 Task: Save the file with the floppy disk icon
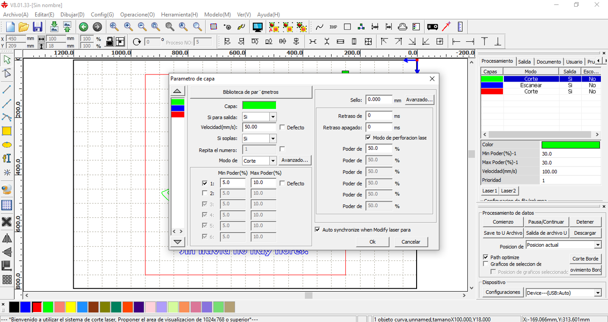38,27
